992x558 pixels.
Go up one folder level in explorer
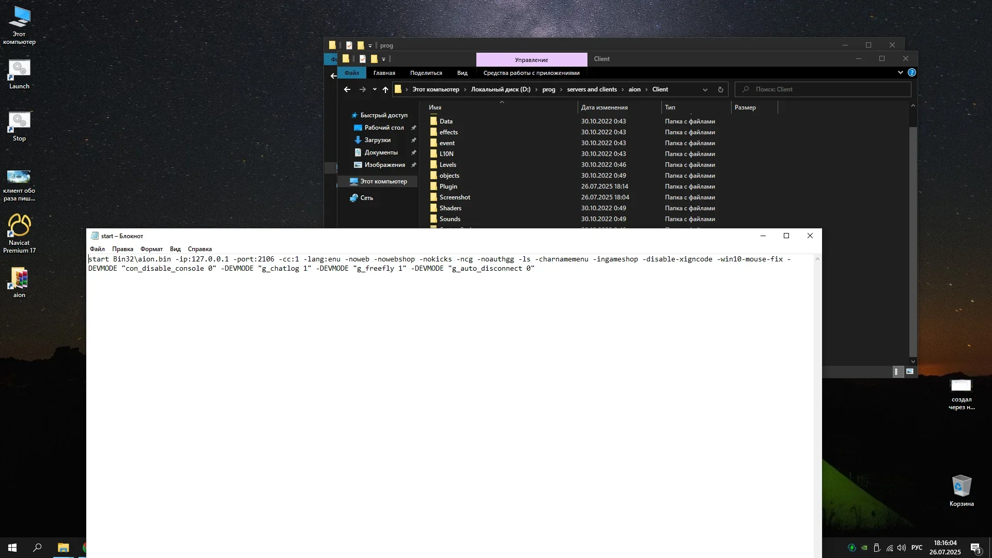coord(385,89)
